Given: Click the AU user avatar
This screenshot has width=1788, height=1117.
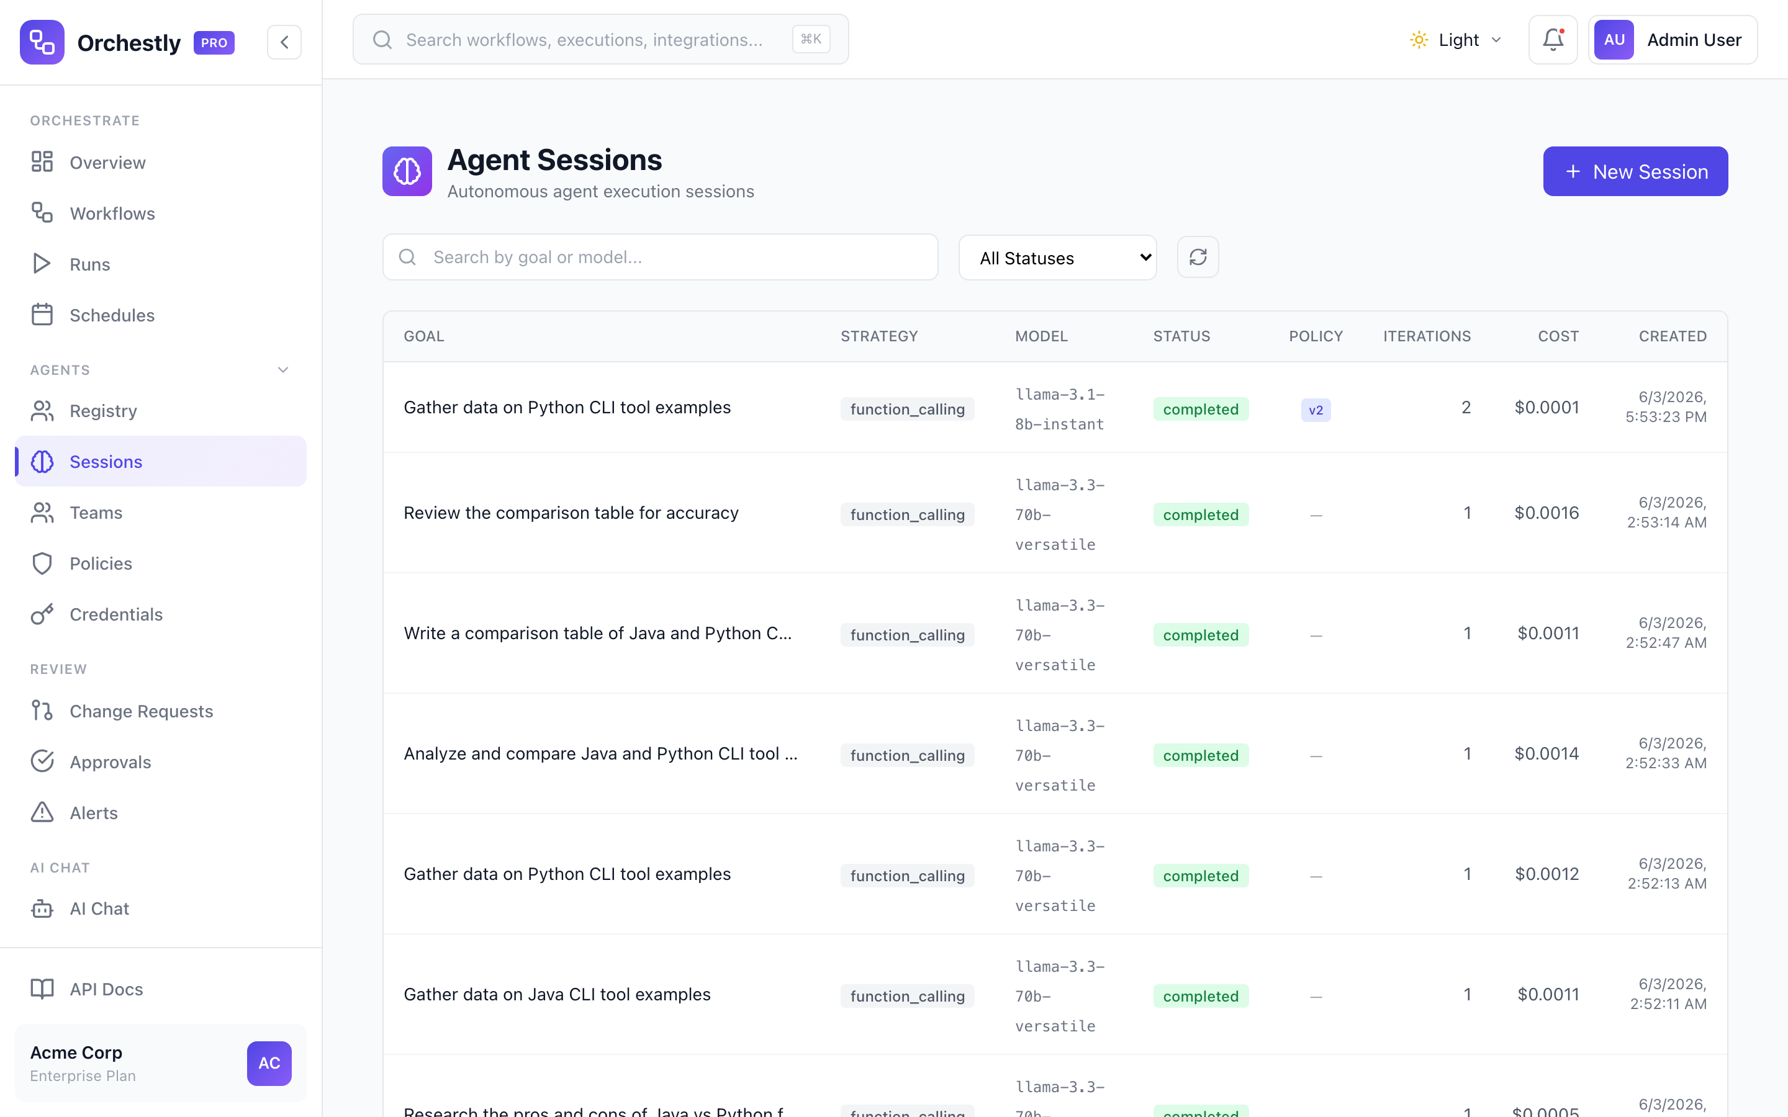Looking at the screenshot, I should (x=1614, y=40).
